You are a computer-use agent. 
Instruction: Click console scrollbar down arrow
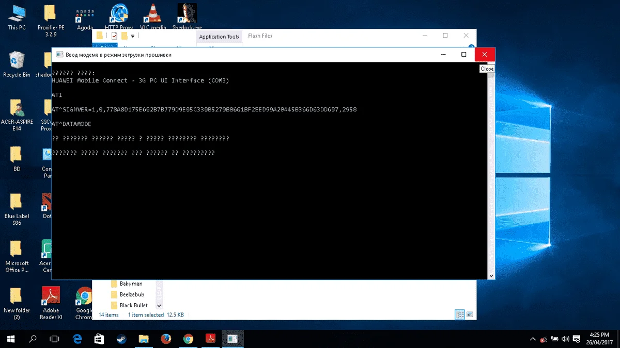click(x=491, y=276)
